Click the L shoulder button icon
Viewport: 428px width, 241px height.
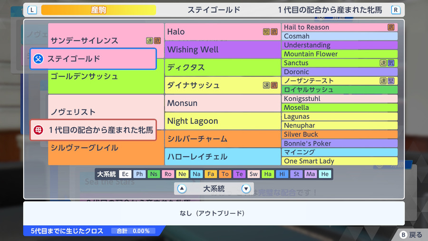[32, 10]
